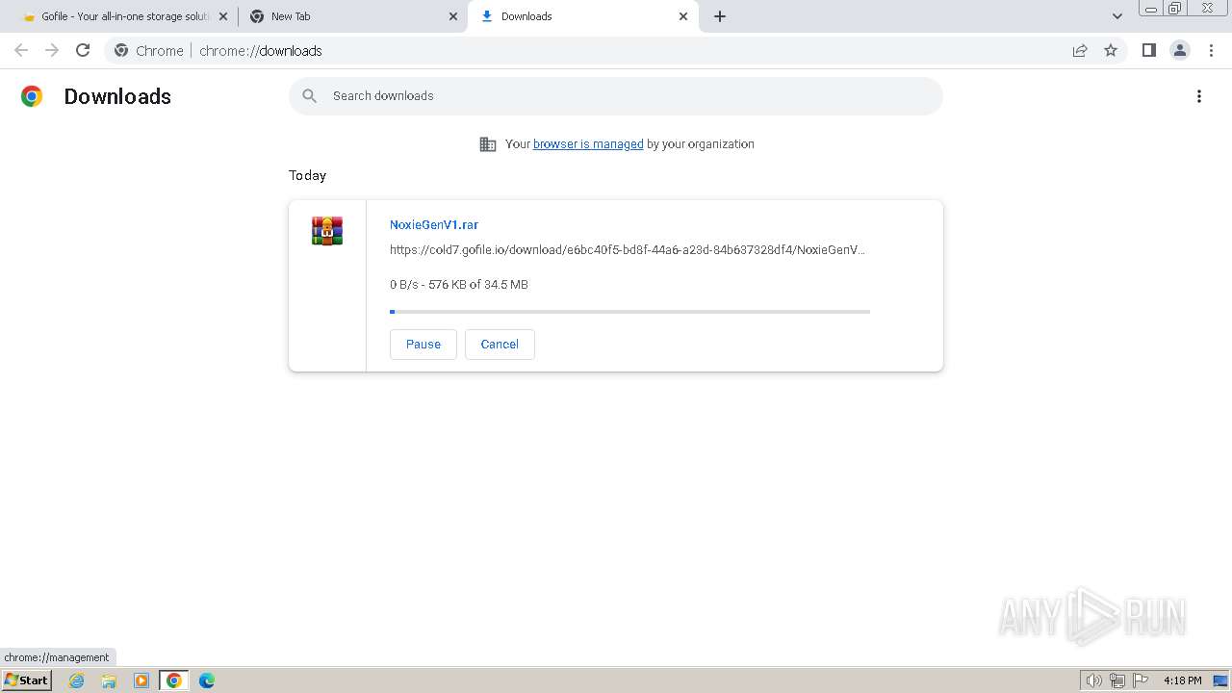The image size is (1232, 693).
Task: Open the Windows Start menu
Action: 26,680
